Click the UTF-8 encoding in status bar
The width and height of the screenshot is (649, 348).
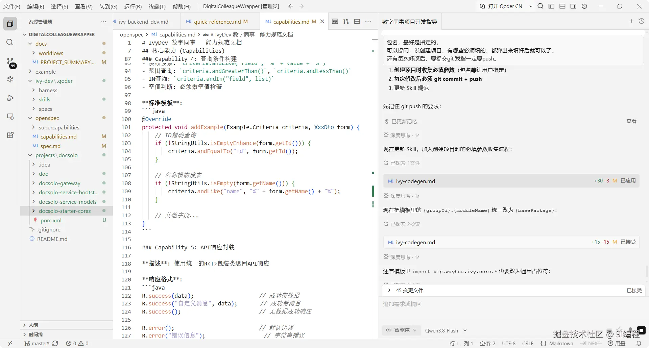tap(509, 343)
